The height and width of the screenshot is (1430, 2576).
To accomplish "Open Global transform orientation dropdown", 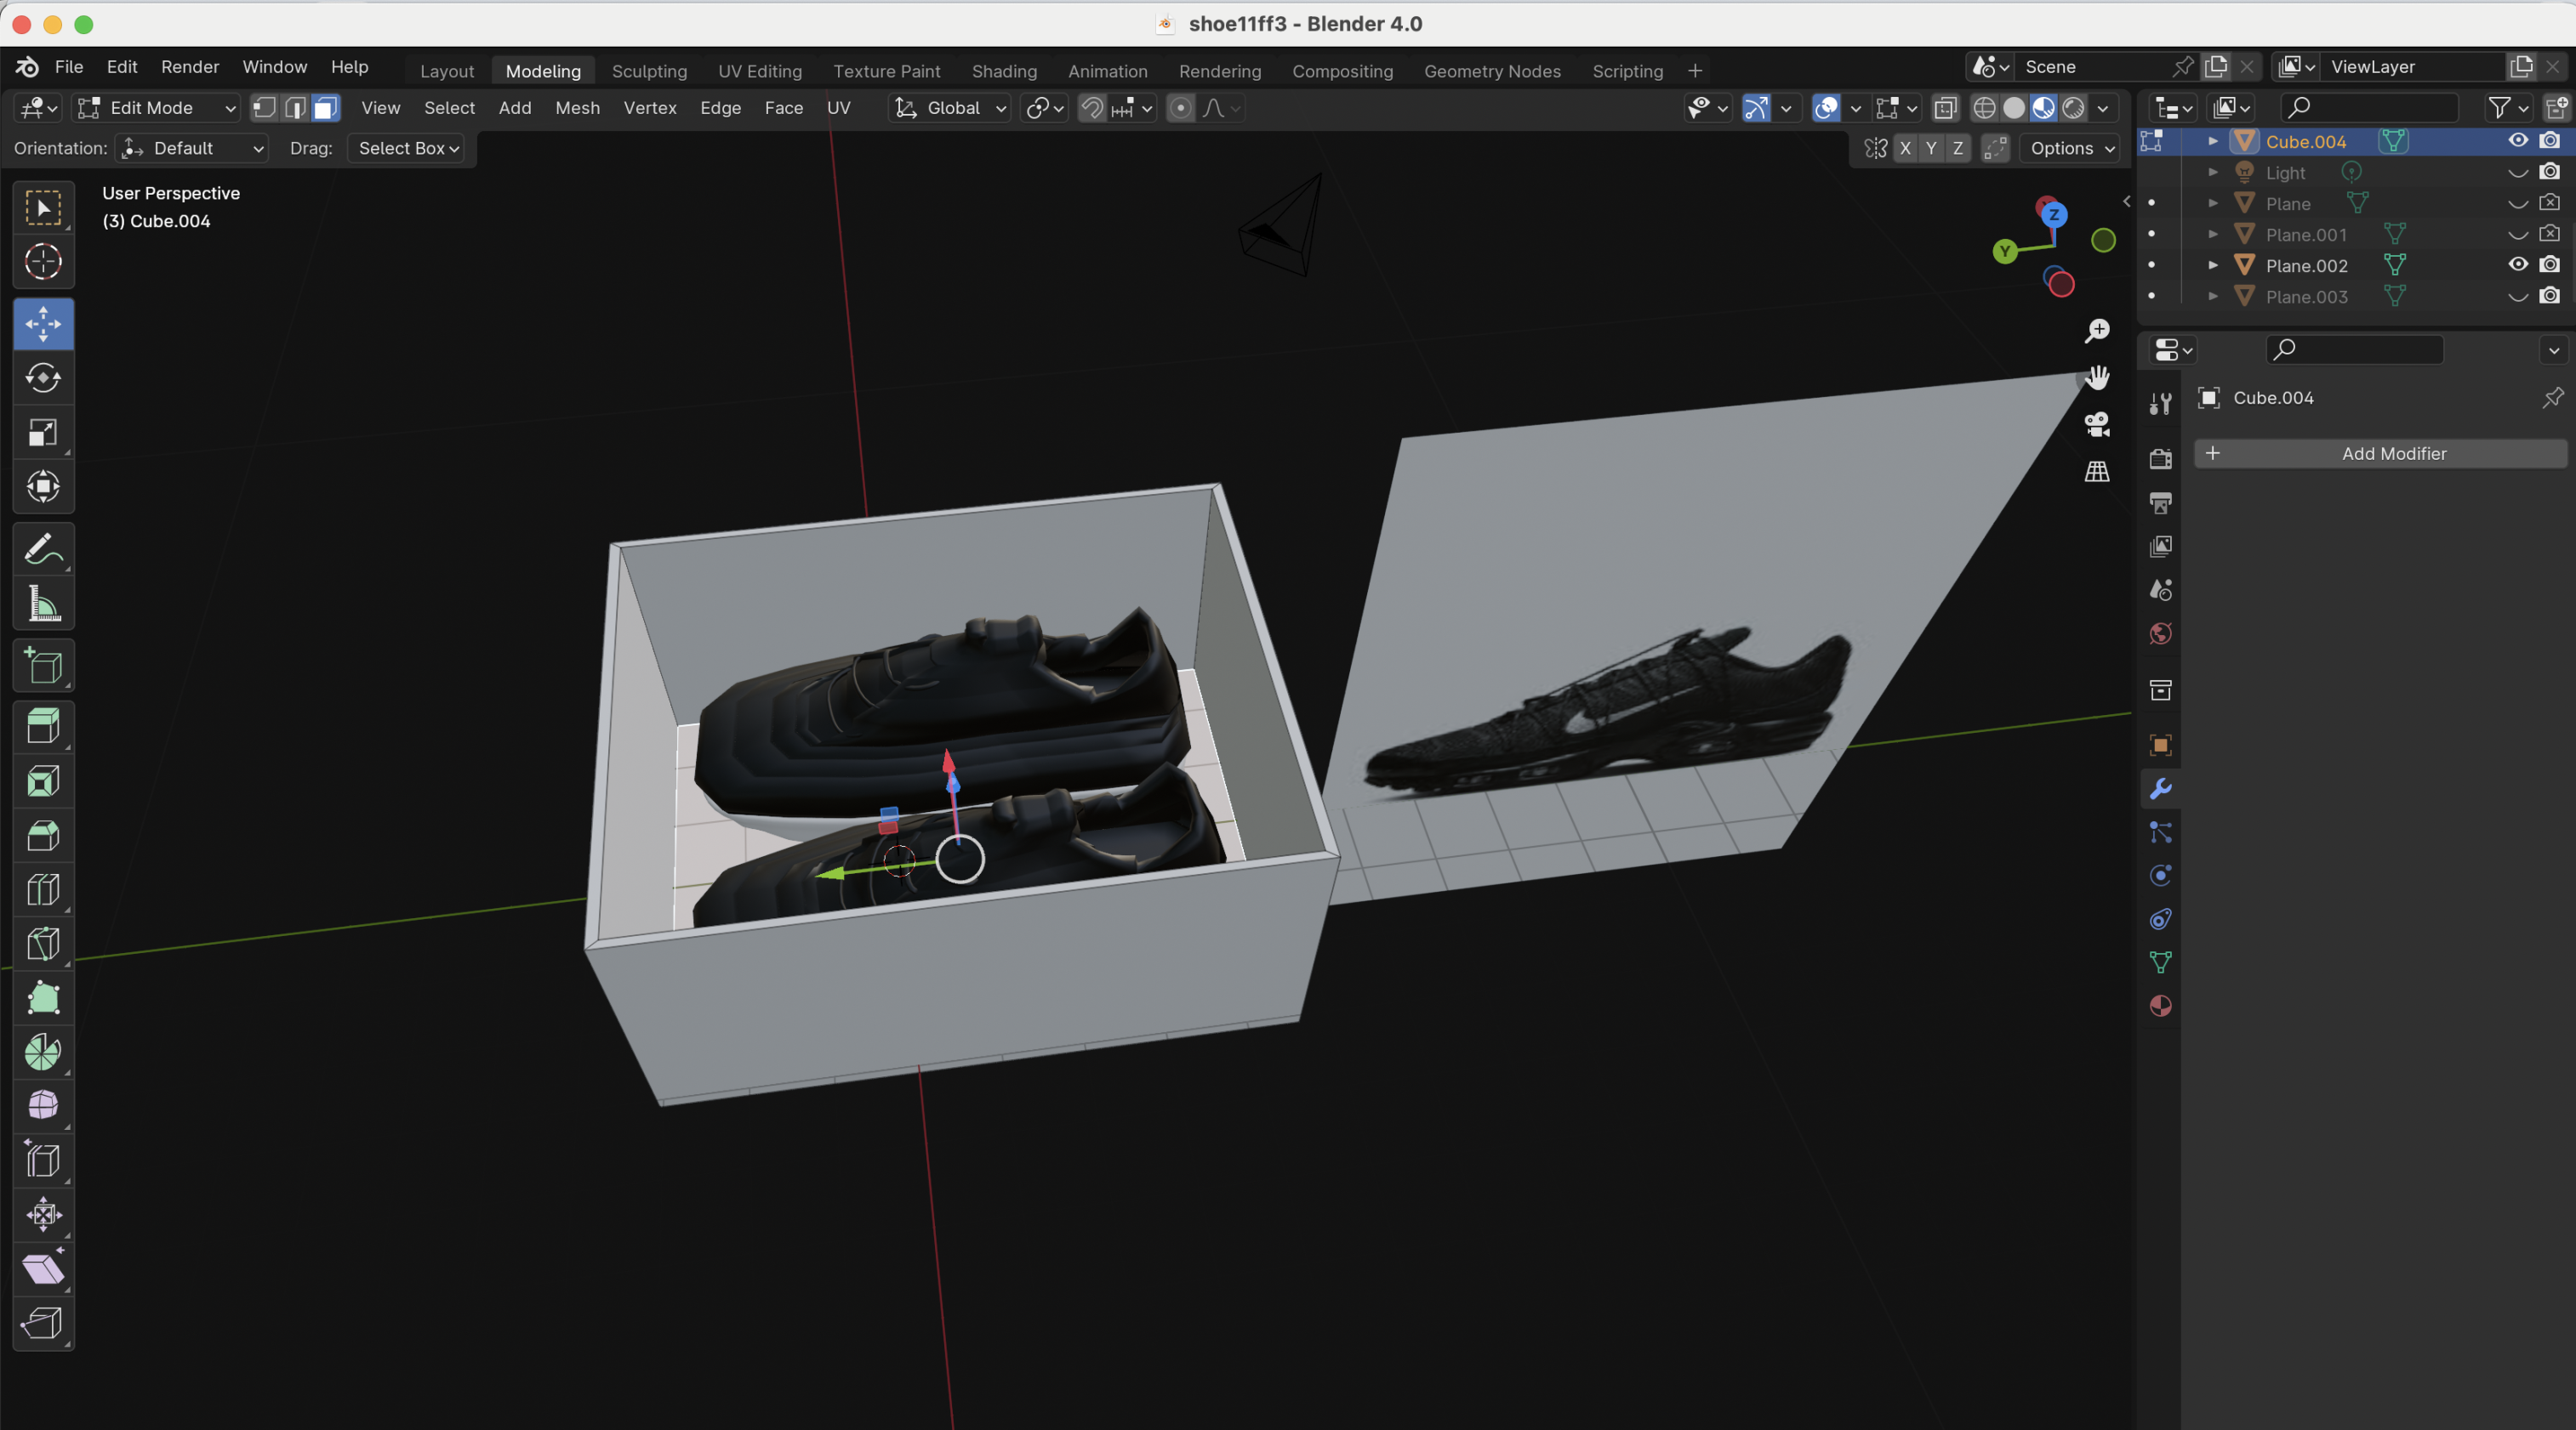I will coord(949,108).
